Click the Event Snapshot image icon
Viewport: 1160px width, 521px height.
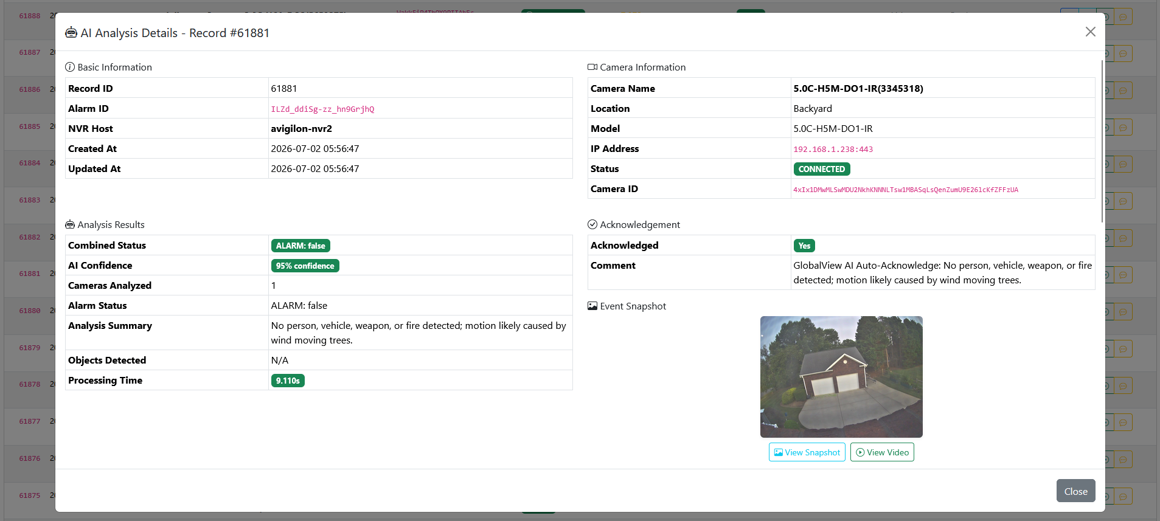(592, 306)
